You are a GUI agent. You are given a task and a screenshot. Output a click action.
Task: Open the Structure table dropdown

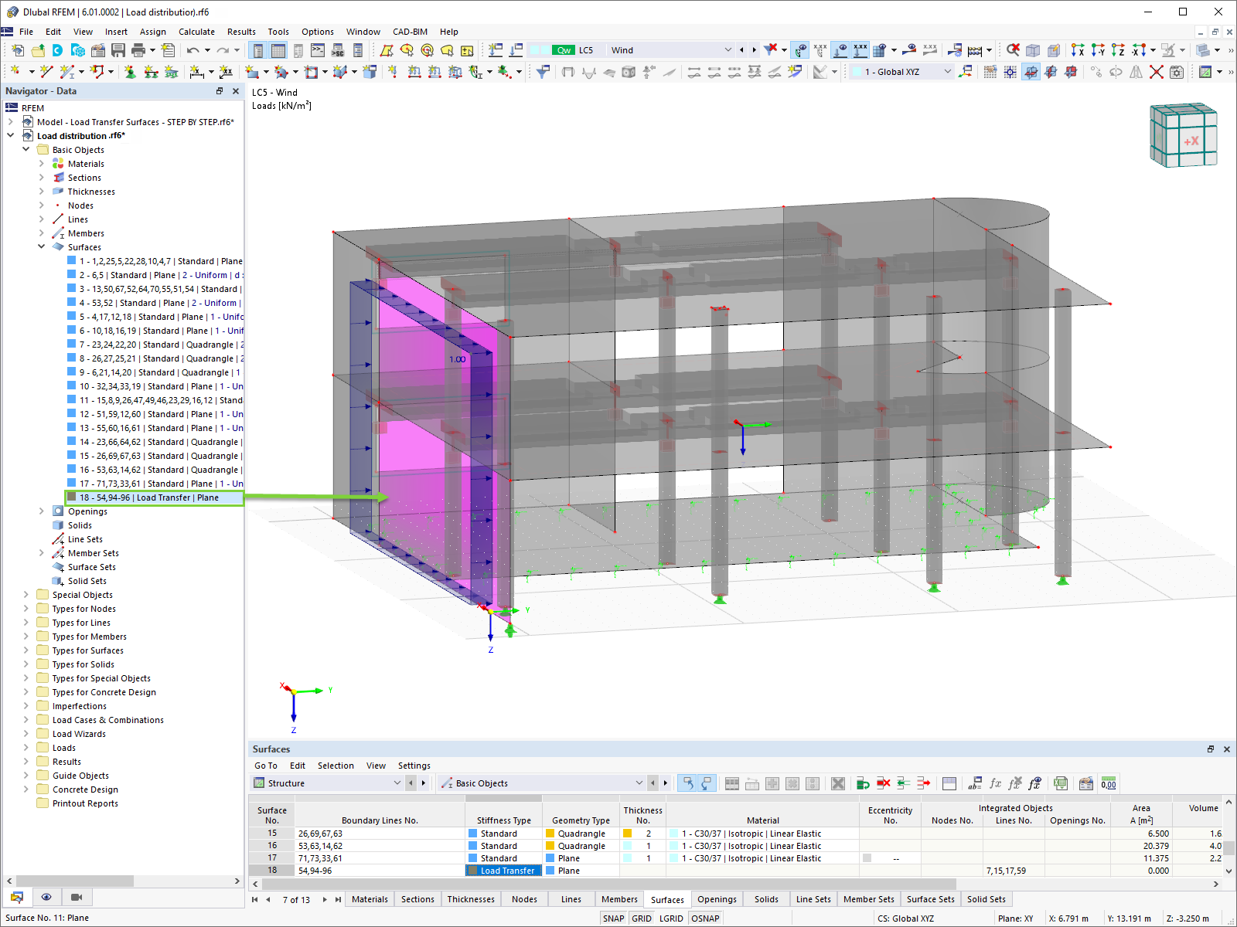397,783
